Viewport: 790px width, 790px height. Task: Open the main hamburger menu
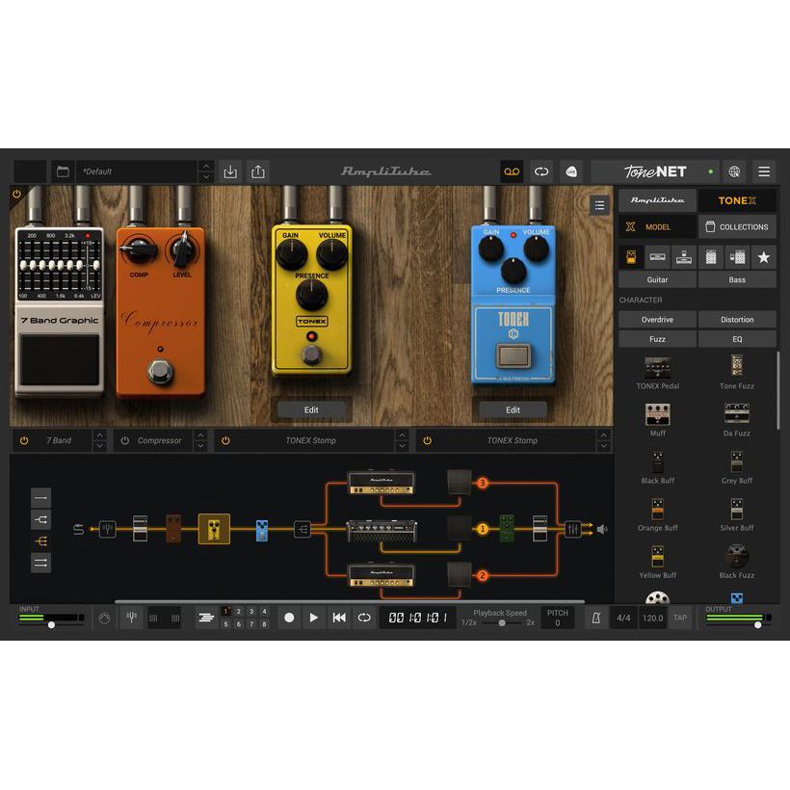(764, 171)
